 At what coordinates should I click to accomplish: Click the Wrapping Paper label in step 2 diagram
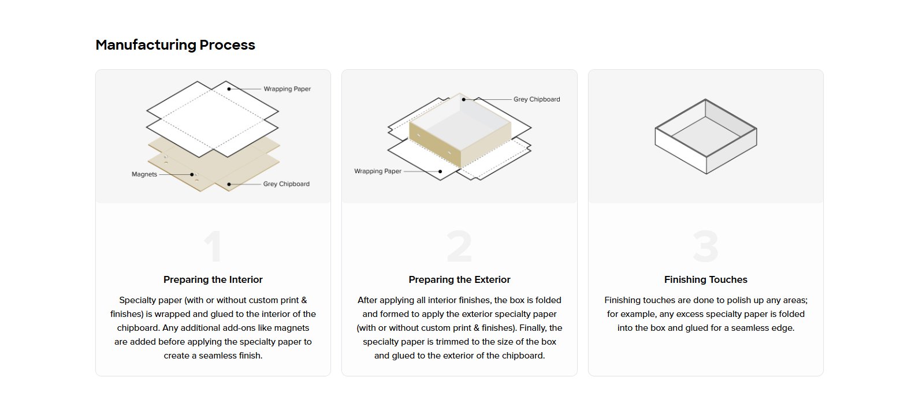[378, 171]
